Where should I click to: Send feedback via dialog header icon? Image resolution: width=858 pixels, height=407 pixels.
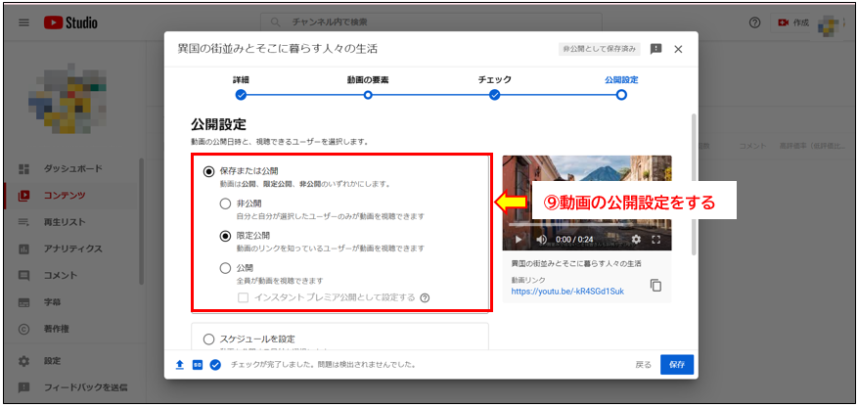coord(656,49)
